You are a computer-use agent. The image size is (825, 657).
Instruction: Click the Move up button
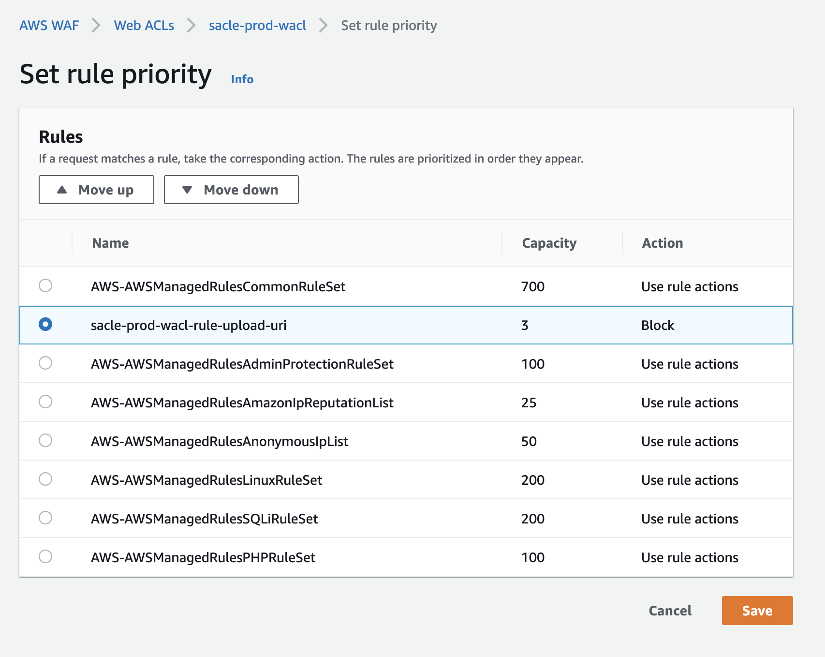pyautogui.click(x=96, y=190)
